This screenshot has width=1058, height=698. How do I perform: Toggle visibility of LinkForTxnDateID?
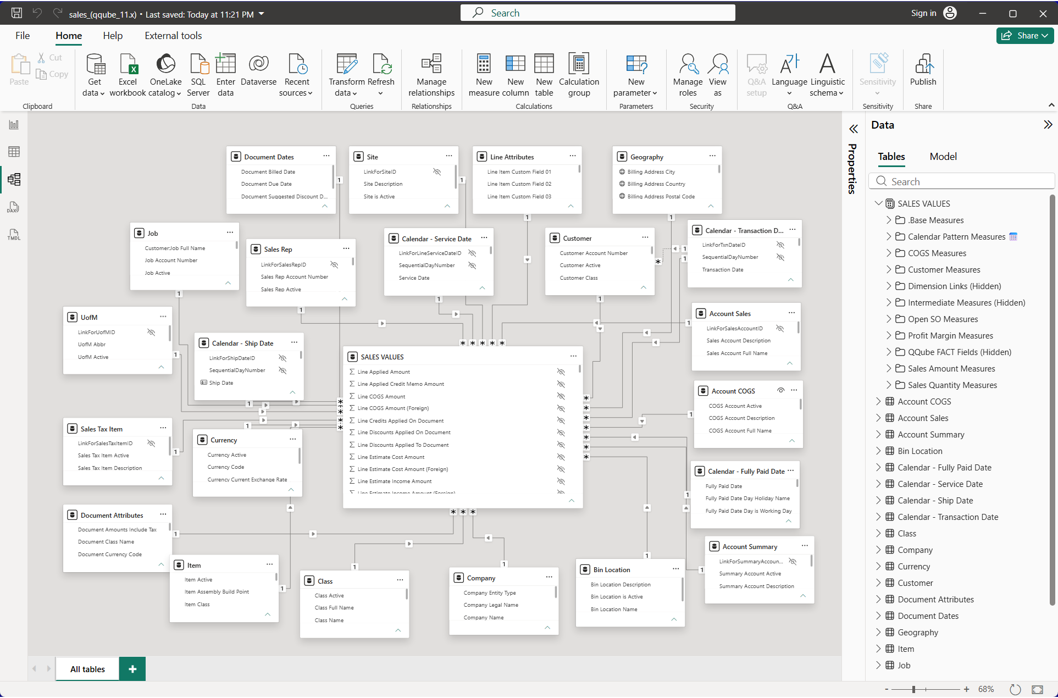tap(780, 245)
